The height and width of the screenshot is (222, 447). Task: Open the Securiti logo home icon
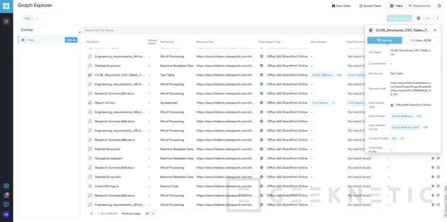tap(6, 6)
